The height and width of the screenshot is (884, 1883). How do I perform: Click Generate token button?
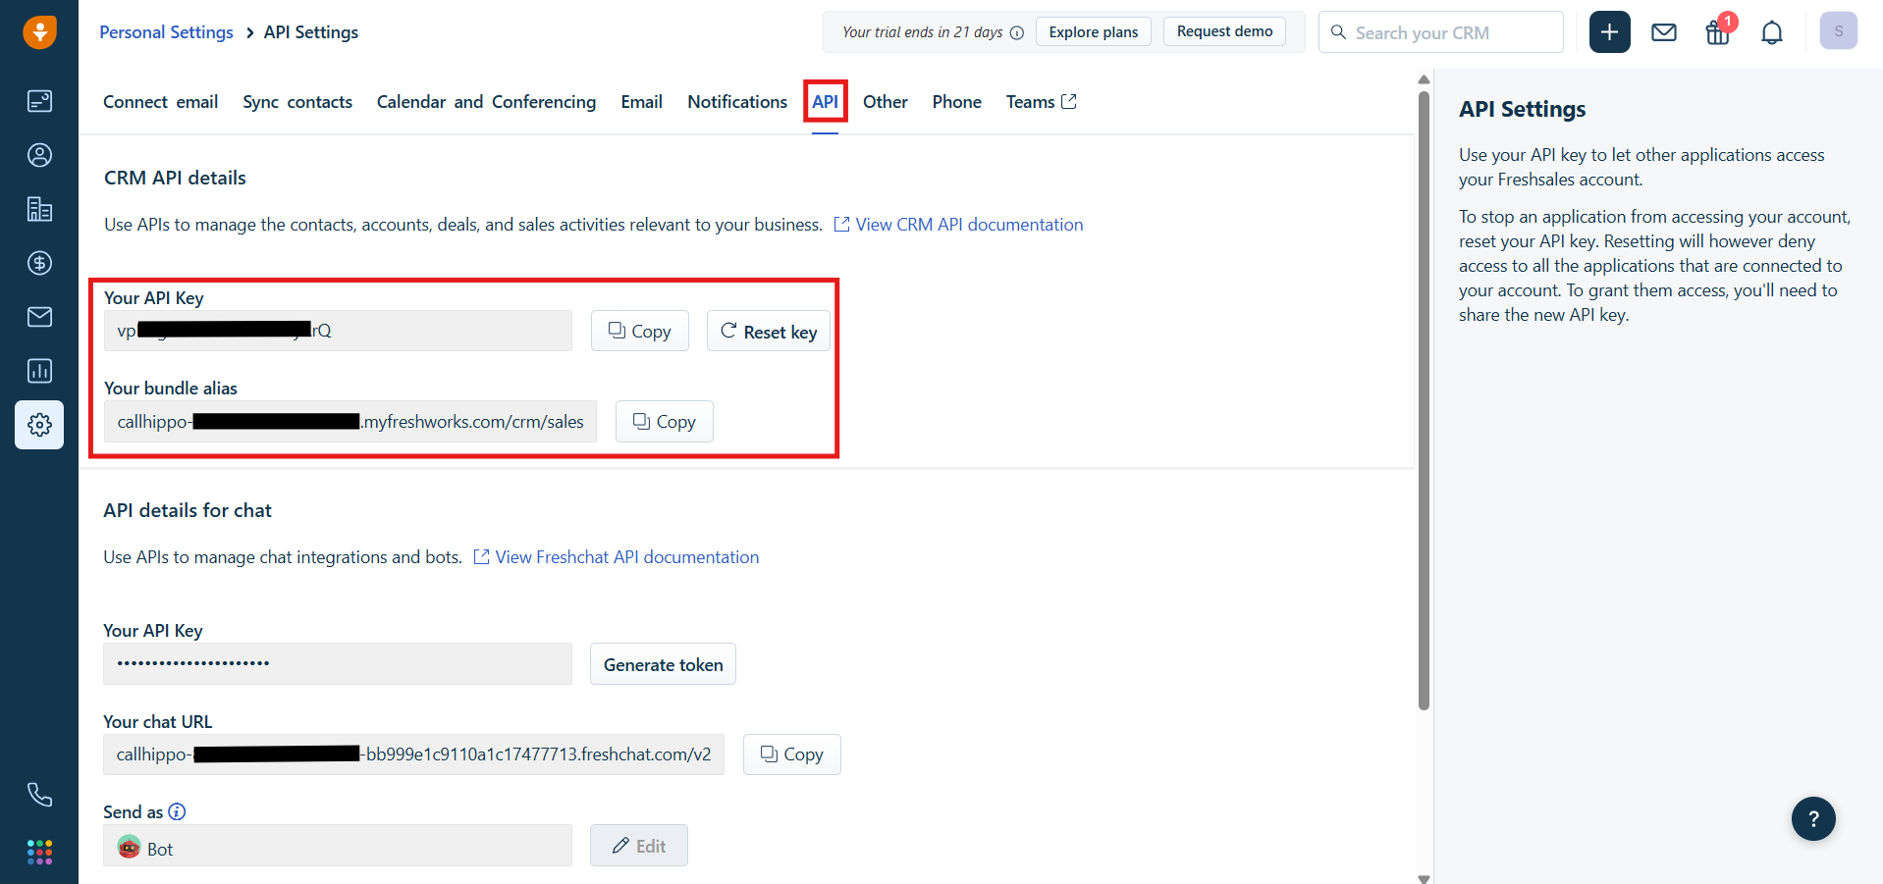[663, 664]
